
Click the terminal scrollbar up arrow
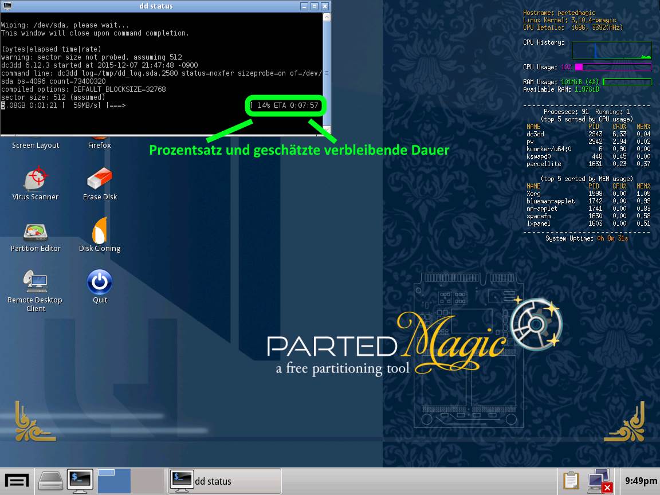[327, 17]
